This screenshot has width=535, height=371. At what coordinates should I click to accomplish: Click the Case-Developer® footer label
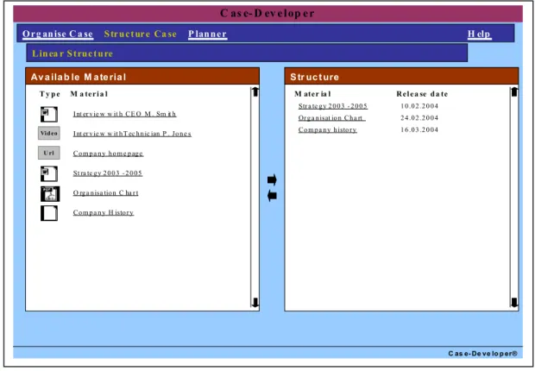click(483, 354)
